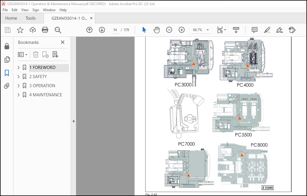Go to previous page arrow

pyautogui.click(x=89, y=30)
